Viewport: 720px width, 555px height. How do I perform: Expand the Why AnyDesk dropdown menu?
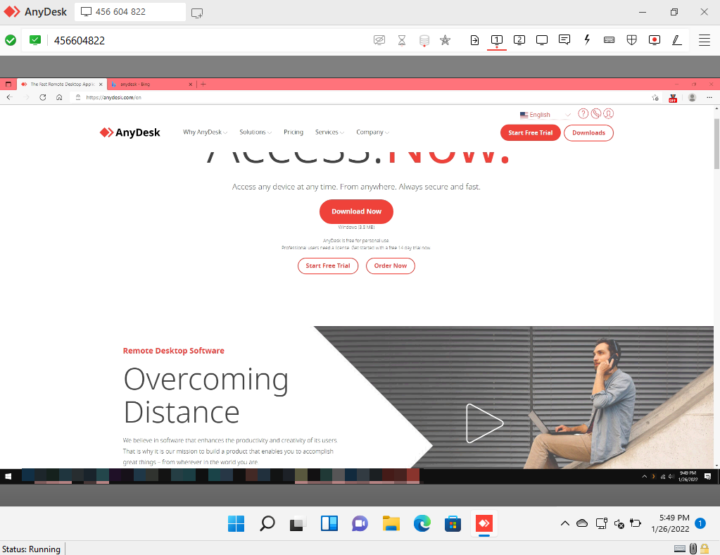coord(205,132)
